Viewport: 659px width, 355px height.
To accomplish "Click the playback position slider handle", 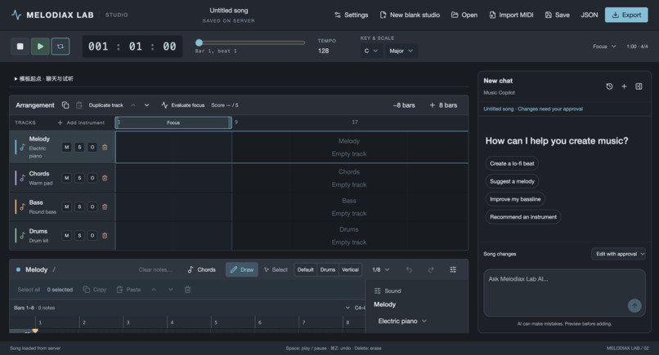I will [x=199, y=42].
